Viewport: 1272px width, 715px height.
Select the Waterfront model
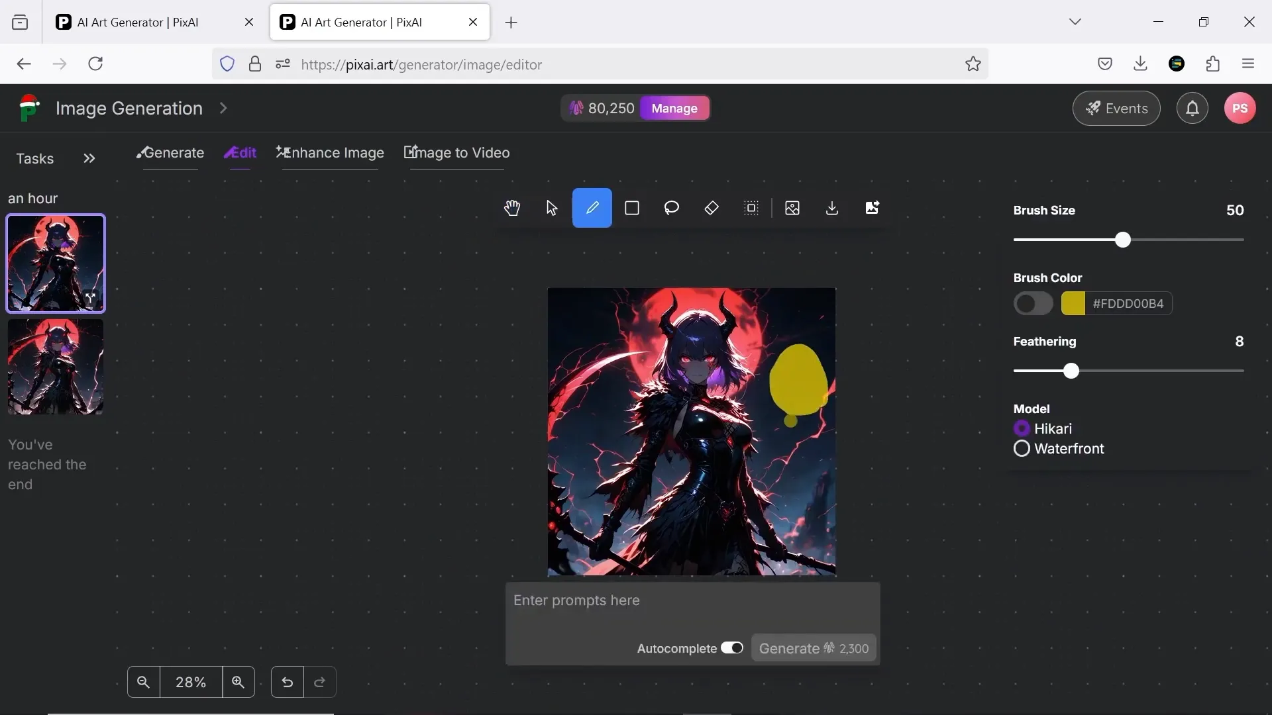[1022, 449]
